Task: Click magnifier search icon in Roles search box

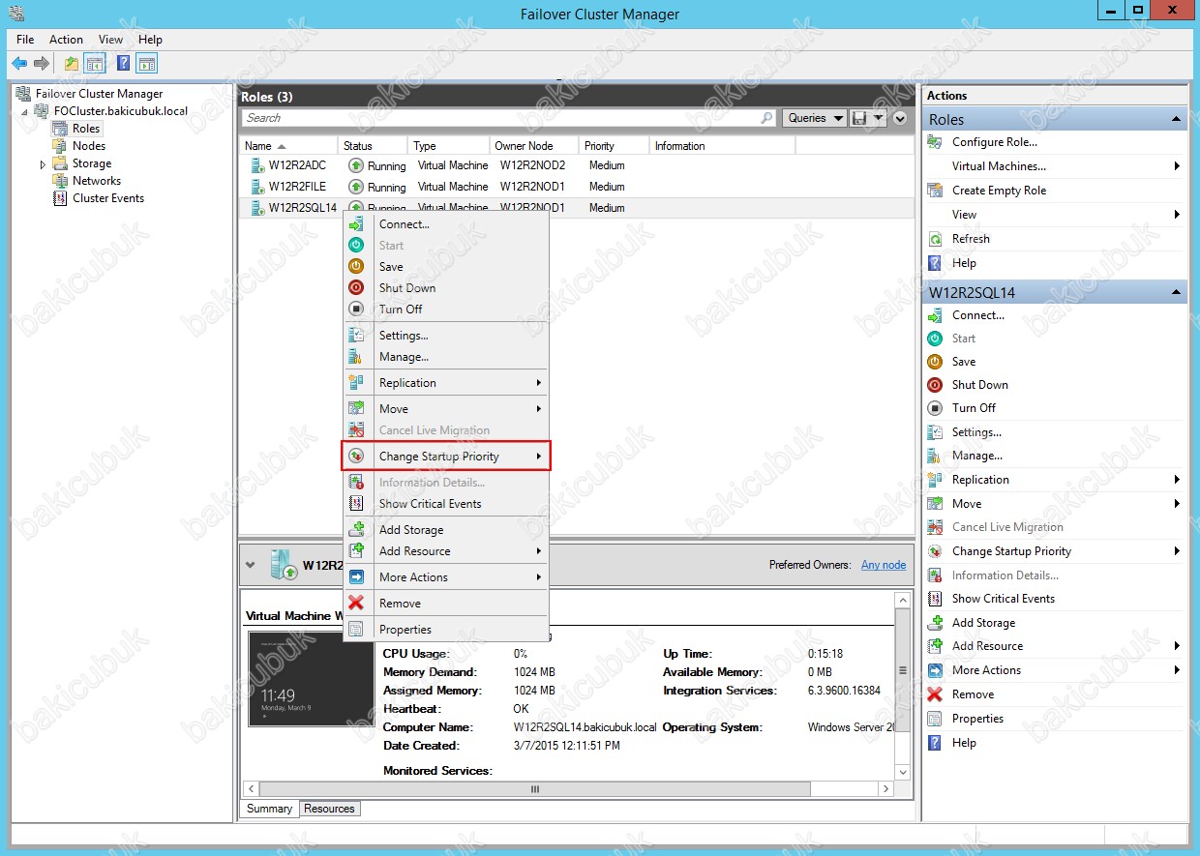Action: pyautogui.click(x=767, y=118)
